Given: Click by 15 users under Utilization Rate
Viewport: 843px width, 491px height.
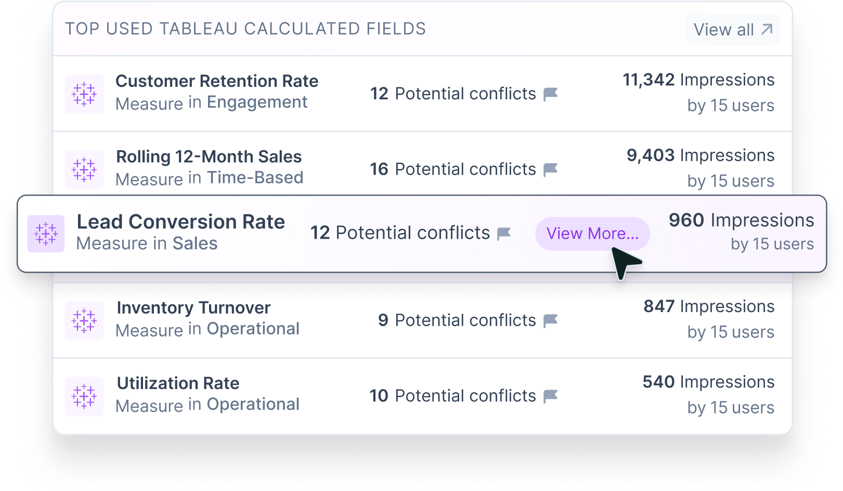Looking at the screenshot, I should click(730, 408).
